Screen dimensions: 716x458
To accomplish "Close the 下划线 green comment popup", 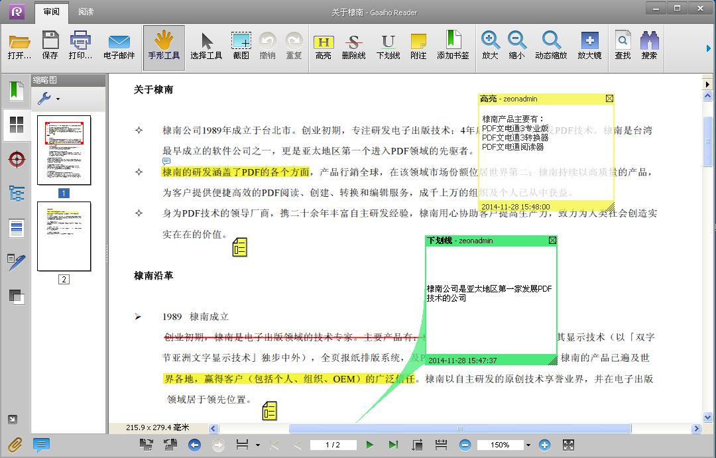I will click(x=552, y=240).
